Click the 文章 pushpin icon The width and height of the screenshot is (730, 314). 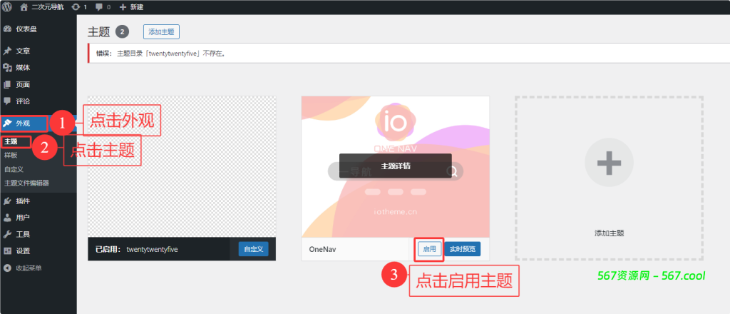coord(7,51)
